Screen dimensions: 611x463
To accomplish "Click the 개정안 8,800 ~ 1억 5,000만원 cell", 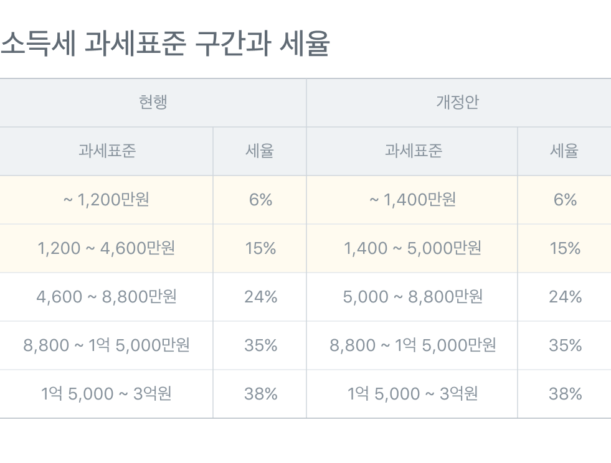I will coord(412,345).
